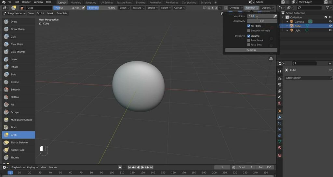Pick the Multi-plane Scrape brush
Screen dimensions: 333x177
(x=19, y=120)
